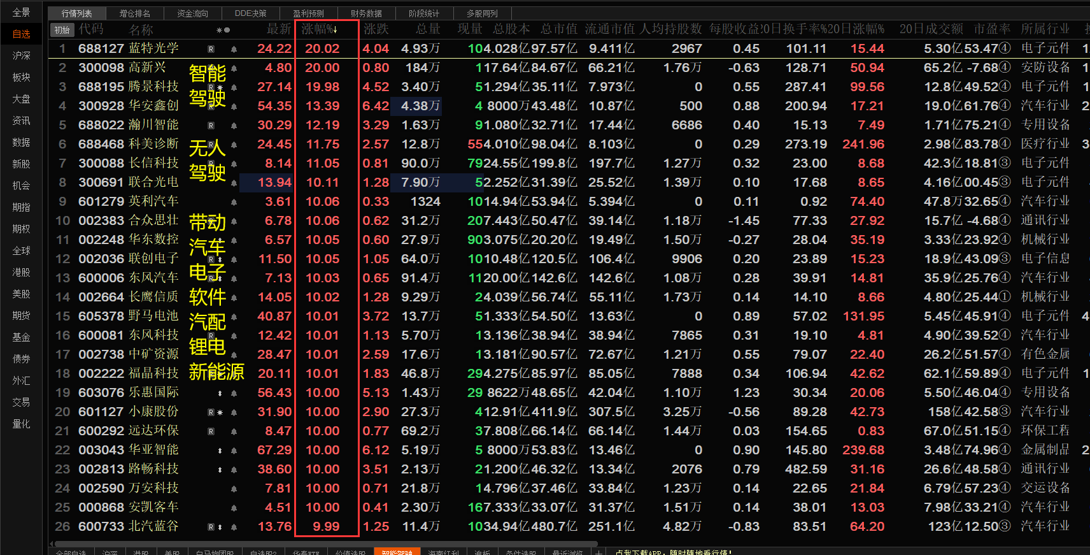The image size is (1090, 555).
Task: Open 板块 in the left sidebar
Action: click(21, 77)
